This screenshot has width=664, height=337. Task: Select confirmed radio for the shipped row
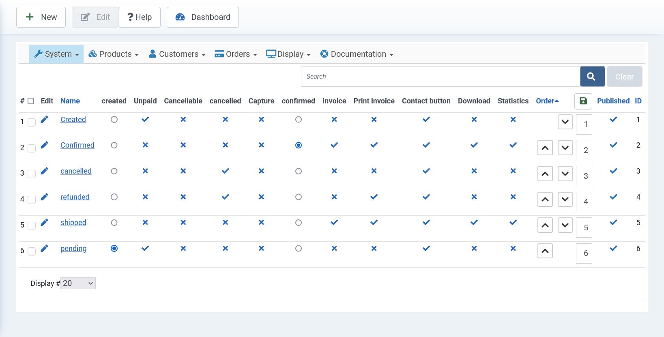299,223
